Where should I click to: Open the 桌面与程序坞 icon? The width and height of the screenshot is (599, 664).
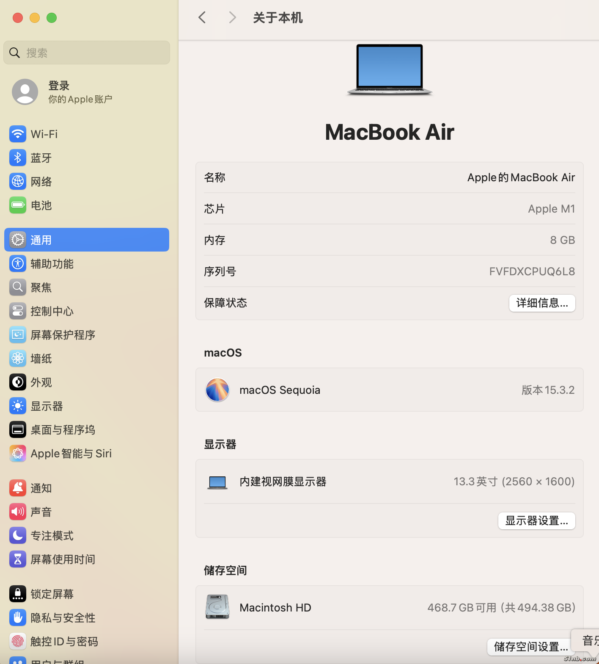[x=18, y=430]
